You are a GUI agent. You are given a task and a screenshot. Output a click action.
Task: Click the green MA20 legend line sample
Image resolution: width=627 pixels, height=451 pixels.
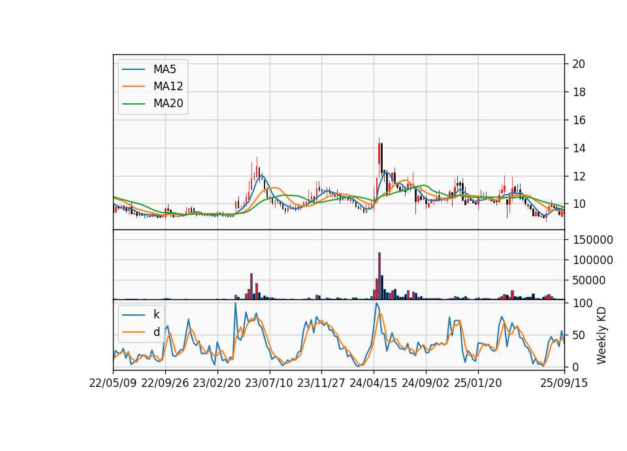click(x=133, y=103)
